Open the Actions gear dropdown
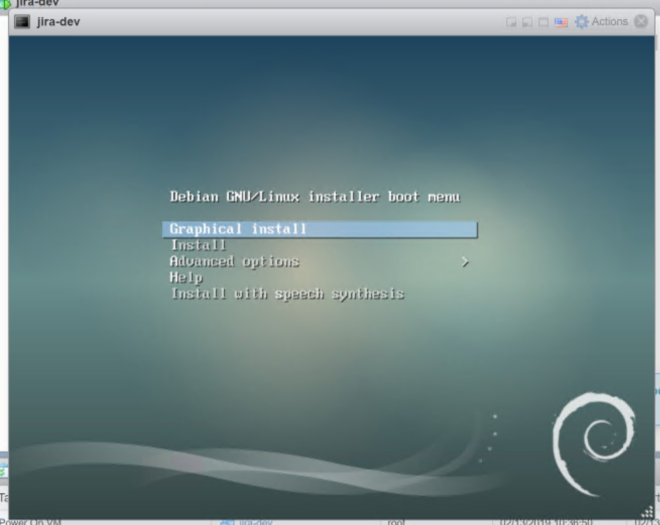This screenshot has height=525, width=660. click(x=601, y=21)
